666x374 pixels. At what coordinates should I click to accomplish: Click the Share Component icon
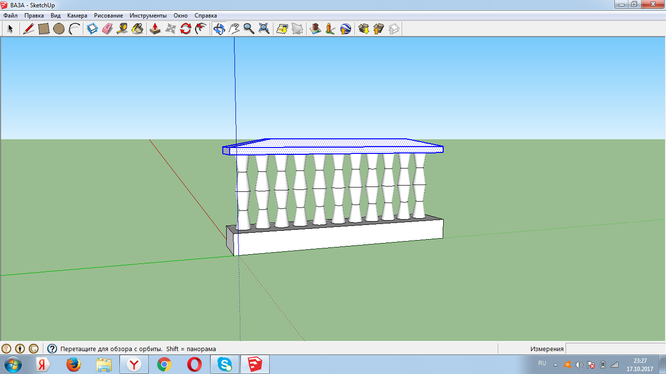[394, 29]
